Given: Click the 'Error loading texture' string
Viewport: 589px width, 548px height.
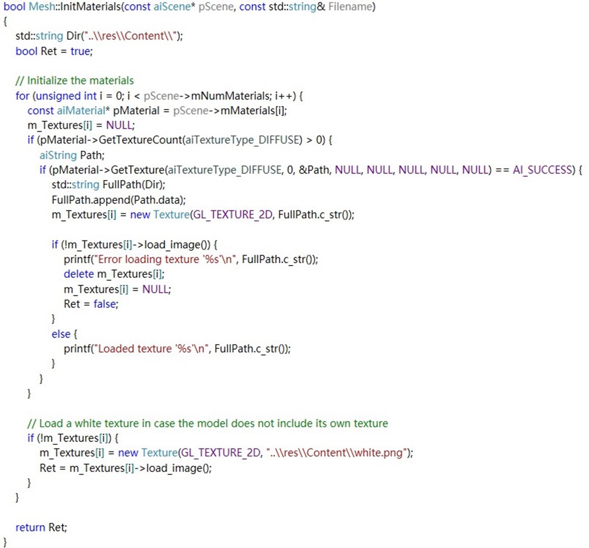Looking at the screenshot, I should (x=166, y=260).
